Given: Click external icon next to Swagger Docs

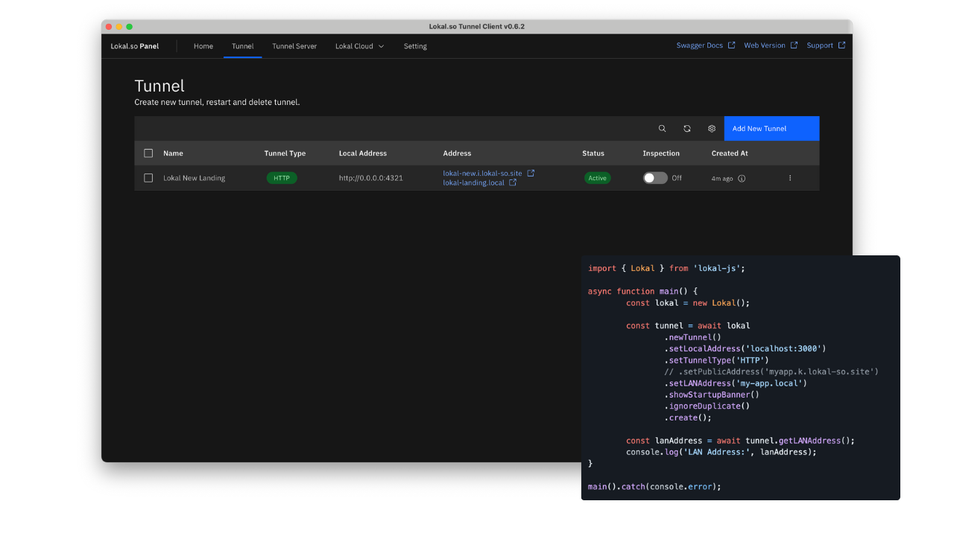Looking at the screenshot, I should pos(731,45).
